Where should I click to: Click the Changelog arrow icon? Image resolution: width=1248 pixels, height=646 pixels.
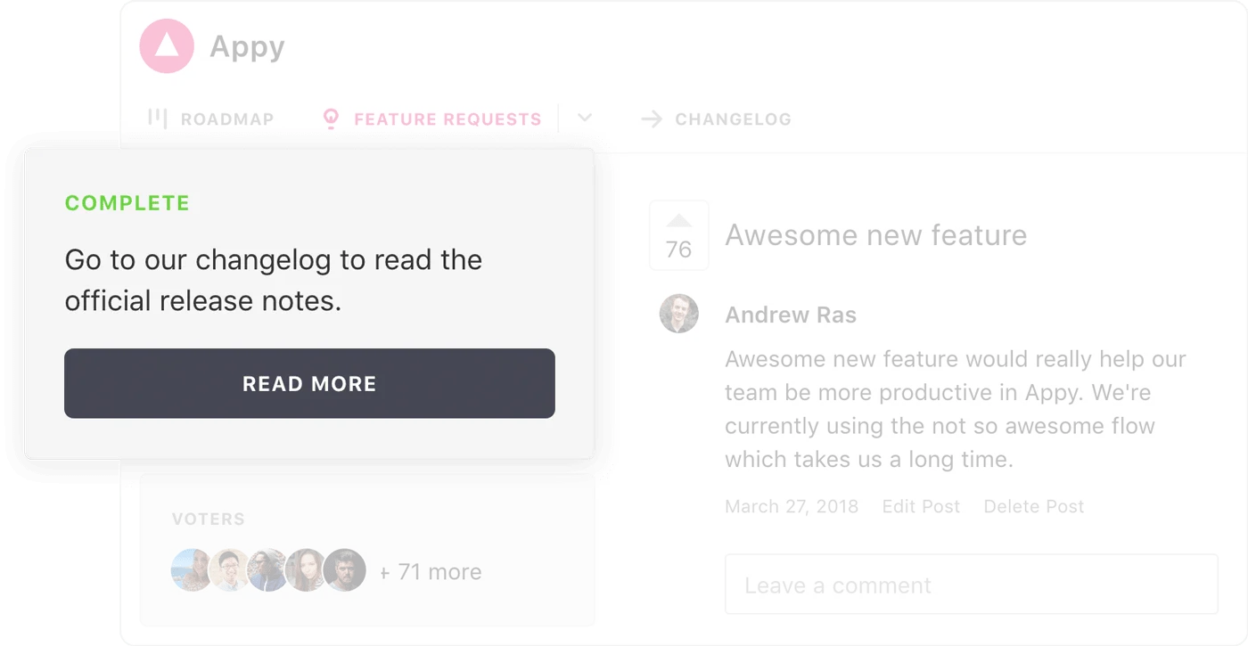point(653,118)
